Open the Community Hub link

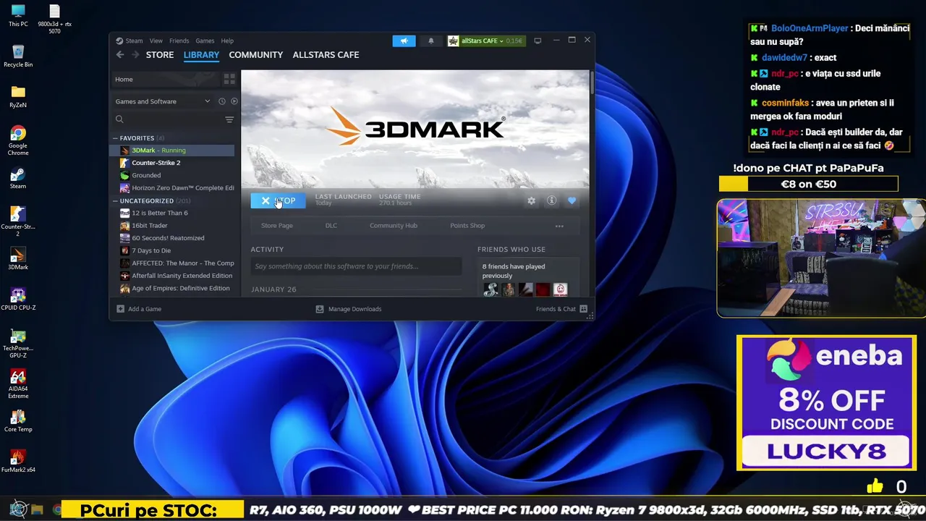(394, 226)
